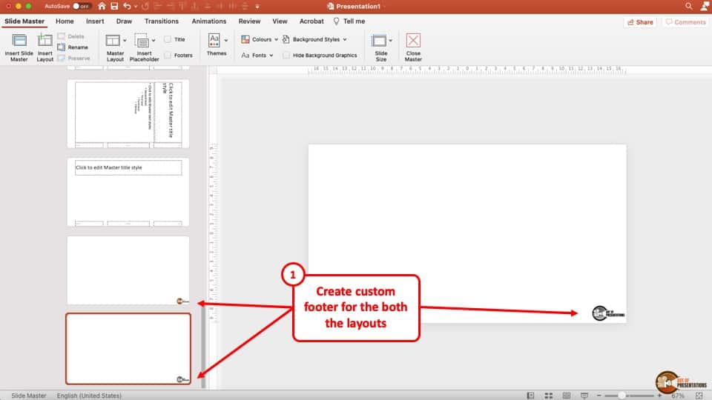Click the Close Master icon
The image size is (712, 400).
pos(413,40)
